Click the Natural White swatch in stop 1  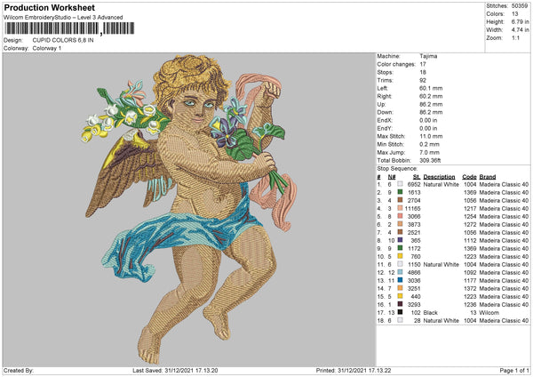pos(400,184)
